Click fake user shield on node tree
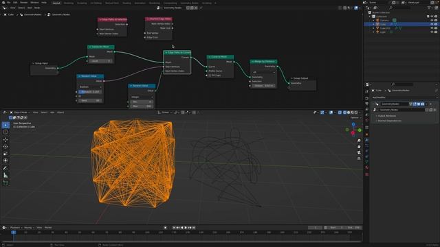The image size is (440, 247). click(x=188, y=8)
